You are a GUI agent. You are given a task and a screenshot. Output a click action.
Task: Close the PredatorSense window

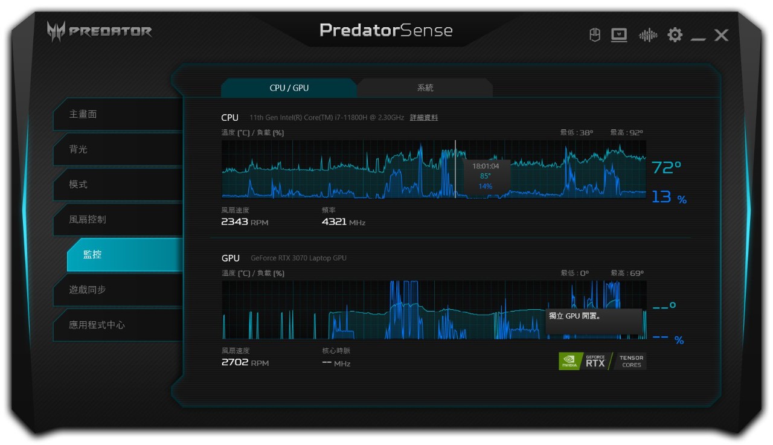click(721, 35)
